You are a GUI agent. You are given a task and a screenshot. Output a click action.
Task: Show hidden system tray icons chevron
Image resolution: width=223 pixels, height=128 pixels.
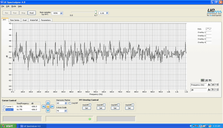click(x=191, y=126)
